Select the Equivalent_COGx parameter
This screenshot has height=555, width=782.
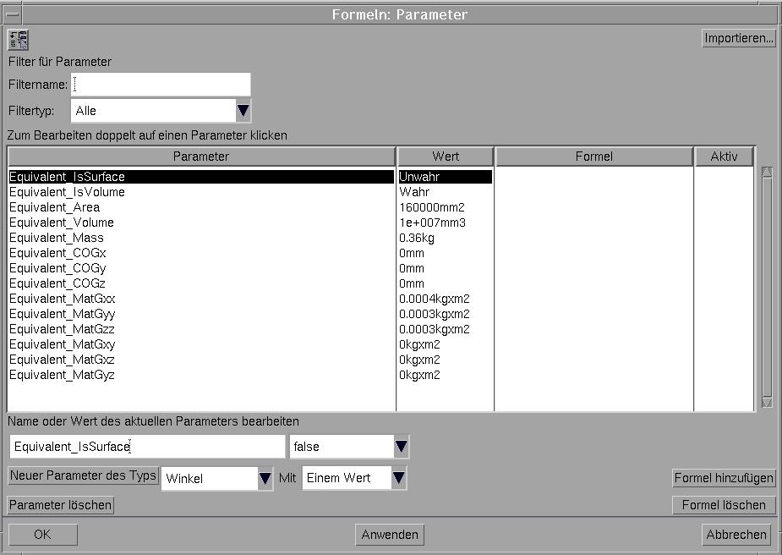57,253
